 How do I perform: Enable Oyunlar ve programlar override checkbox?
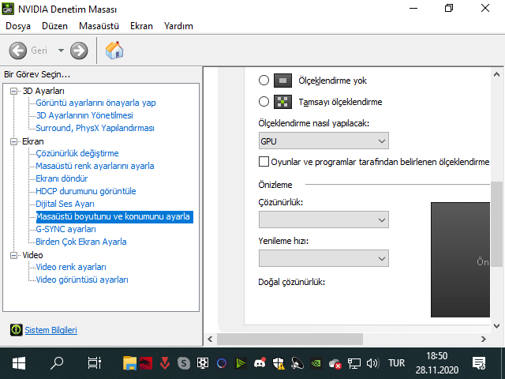264,161
